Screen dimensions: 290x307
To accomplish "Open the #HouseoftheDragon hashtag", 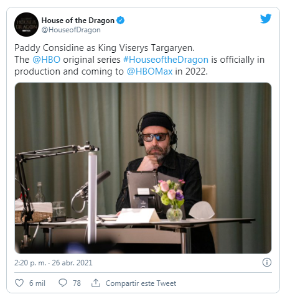I will pos(166,60).
